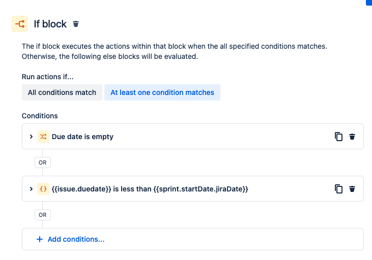Viewport: 372px width, 260px height.
Task: Expand the issue.duedate less than condition
Action: point(31,189)
